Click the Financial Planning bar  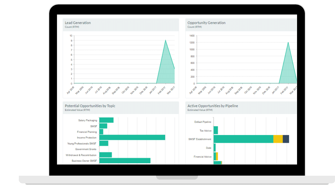[x=101, y=132]
